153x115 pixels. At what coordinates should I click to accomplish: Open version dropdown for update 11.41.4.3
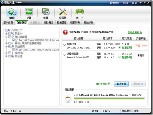[x=119, y=57]
